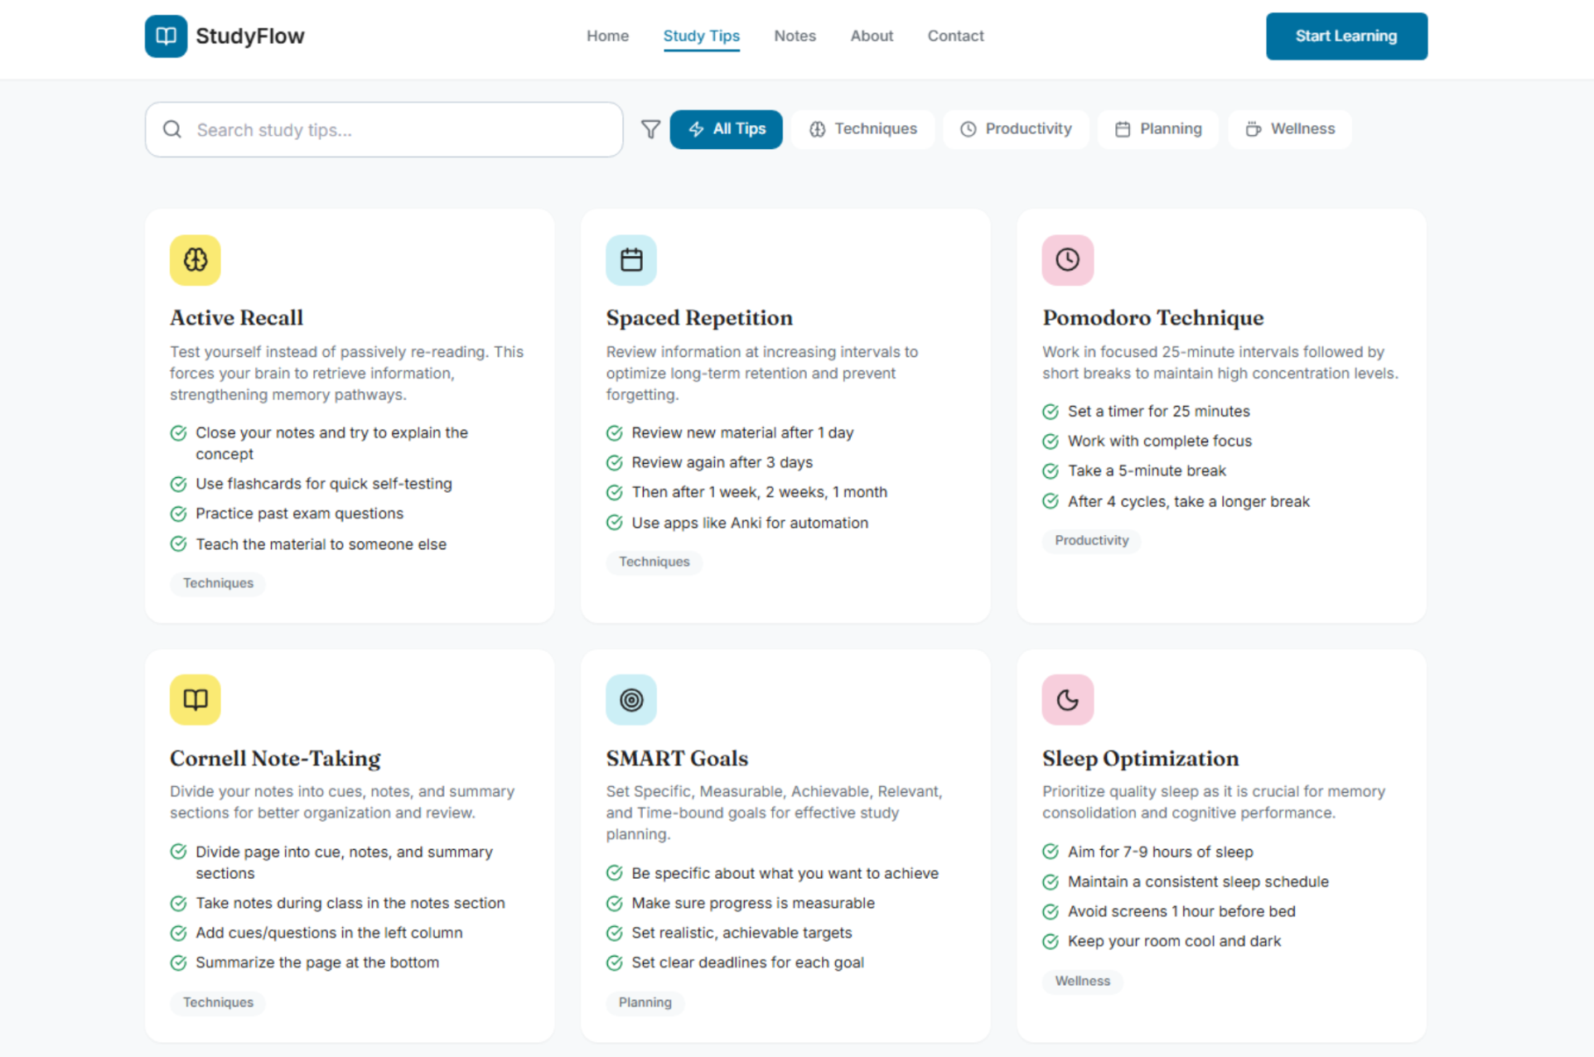The height and width of the screenshot is (1057, 1594).
Task: Click 'Be specific about what you want to achieve'
Action: pyautogui.click(x=785, y=873)
